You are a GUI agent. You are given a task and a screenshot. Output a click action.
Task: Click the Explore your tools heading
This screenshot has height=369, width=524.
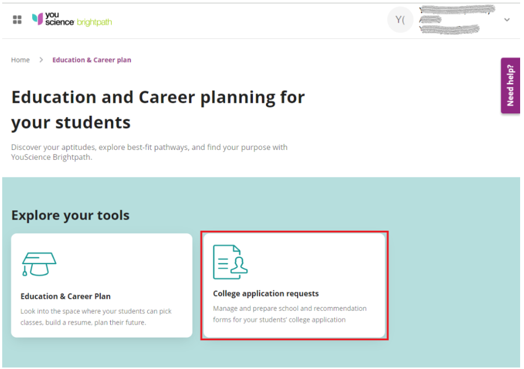[70, 215]
